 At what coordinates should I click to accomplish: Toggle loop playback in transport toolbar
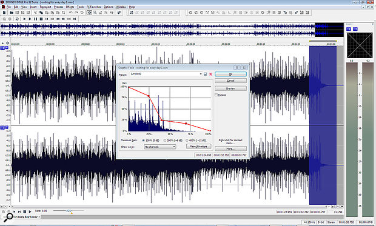click(17, 19)
